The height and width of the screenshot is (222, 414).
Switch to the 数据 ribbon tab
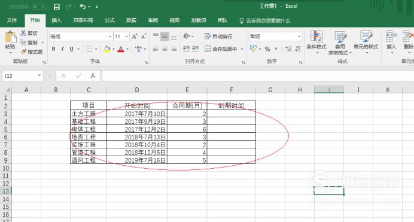pos(131,20)
